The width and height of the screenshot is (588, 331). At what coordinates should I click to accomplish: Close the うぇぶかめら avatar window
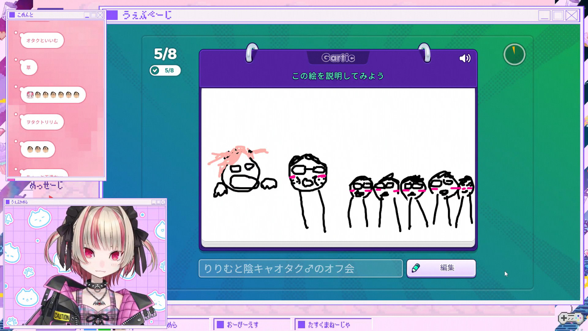163,202
